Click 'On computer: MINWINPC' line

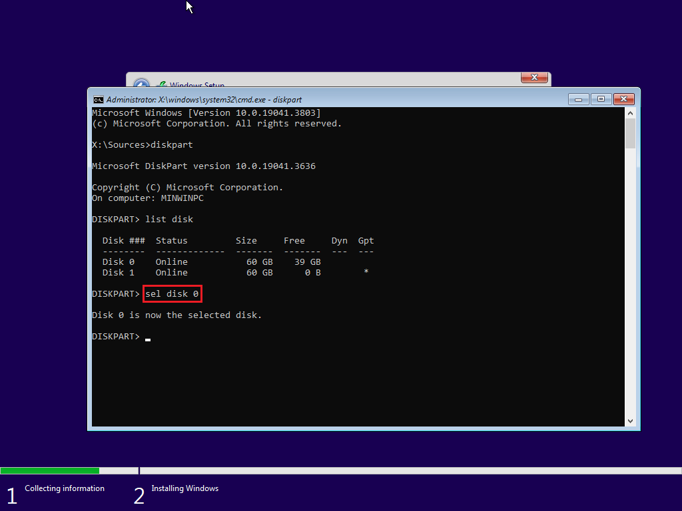point(148,198)
